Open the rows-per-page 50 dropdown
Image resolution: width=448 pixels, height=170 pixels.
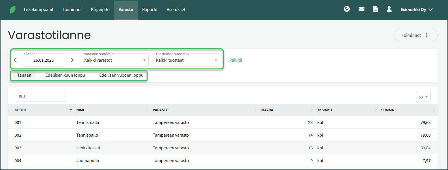pyautogui.click(x=423, y=97)
